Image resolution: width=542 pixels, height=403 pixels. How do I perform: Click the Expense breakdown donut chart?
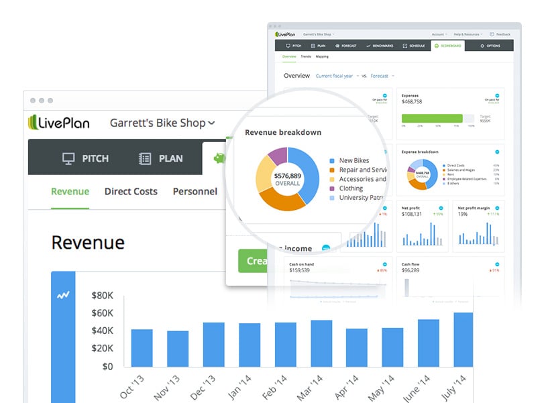(422, 174)
